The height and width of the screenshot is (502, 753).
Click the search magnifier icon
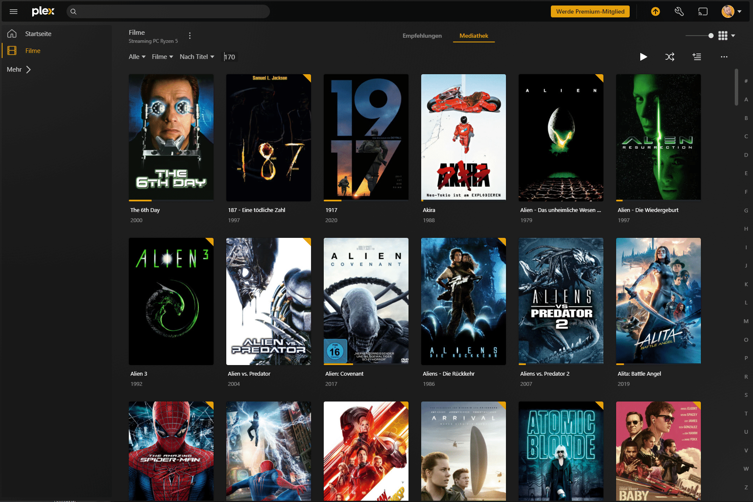73,11
